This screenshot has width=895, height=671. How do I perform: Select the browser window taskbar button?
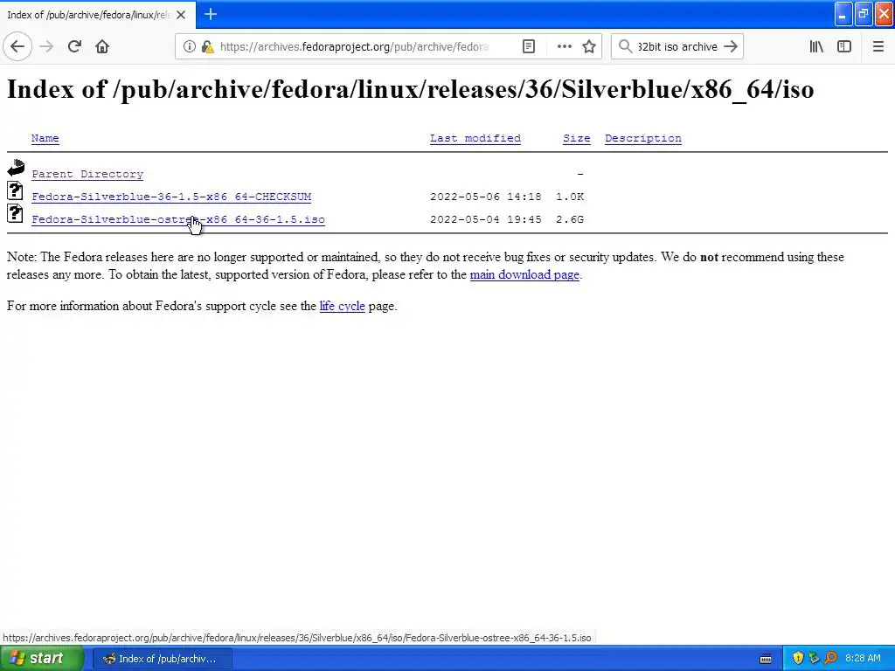tap(162, 659)
